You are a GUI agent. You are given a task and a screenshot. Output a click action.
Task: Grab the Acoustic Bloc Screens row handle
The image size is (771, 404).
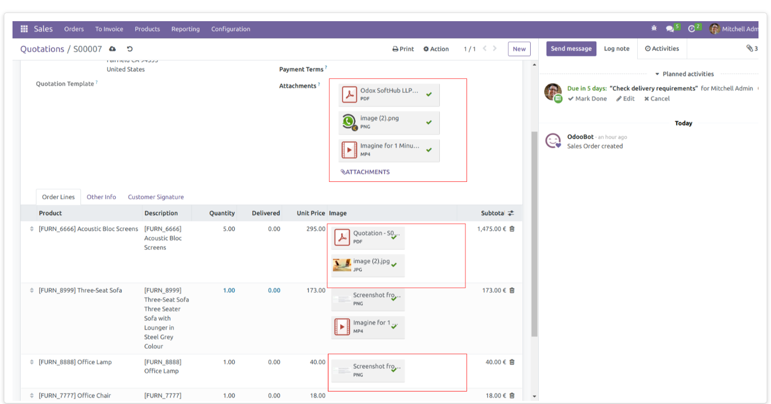32,229
